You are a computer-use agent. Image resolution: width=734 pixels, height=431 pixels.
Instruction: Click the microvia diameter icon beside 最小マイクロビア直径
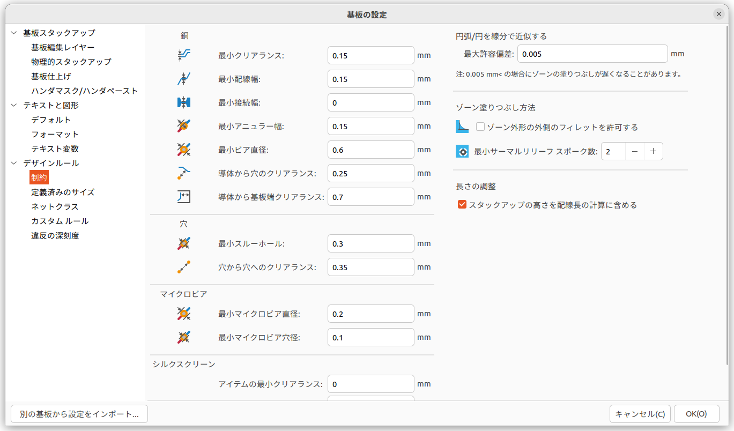[184, 314]
